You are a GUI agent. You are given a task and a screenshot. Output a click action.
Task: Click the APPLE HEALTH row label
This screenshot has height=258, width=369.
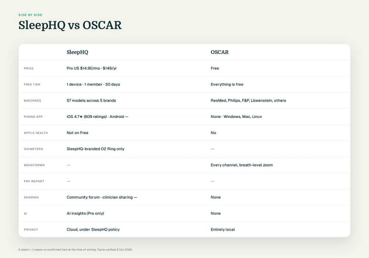(36, 133)
